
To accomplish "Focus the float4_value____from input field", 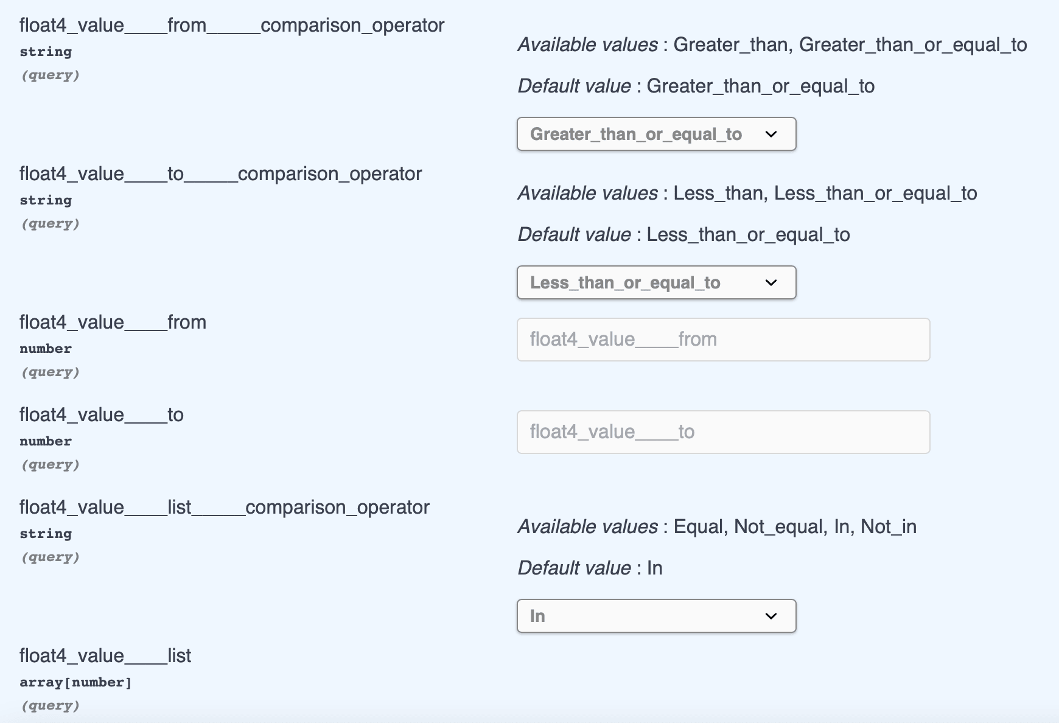I will (x=723, y=340).
